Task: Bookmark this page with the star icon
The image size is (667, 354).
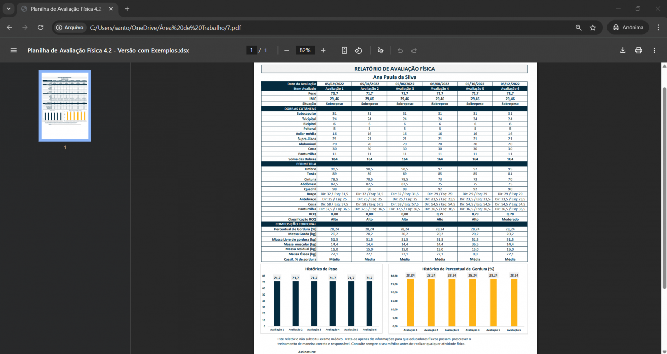Action: (593, 28)
